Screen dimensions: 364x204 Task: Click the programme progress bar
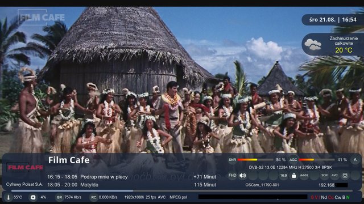click(182, 191)
